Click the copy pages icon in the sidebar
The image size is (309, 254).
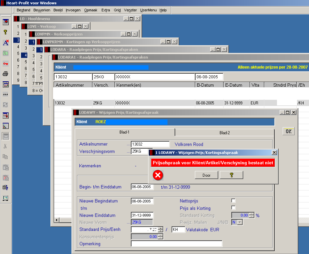(6, 157)
